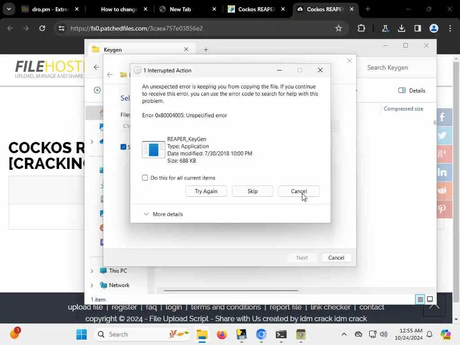
Task: Click the taskbar Search box
Action: click(x=142, y=334)
